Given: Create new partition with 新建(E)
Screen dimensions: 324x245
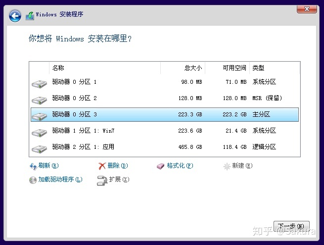Looking at the screenshot, I should (x=242, y=166).
